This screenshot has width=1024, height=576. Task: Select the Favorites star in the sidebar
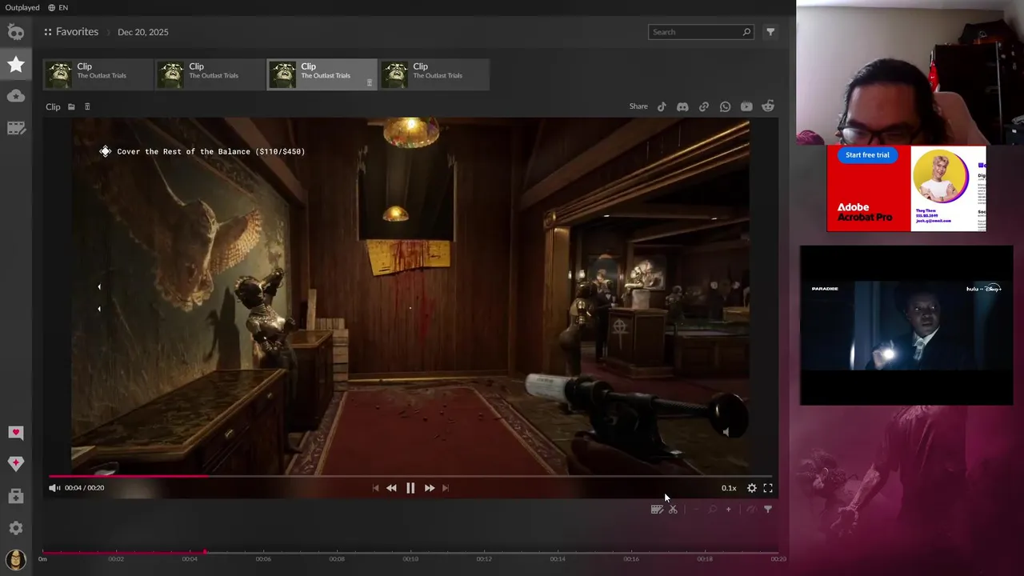[16, 64]
